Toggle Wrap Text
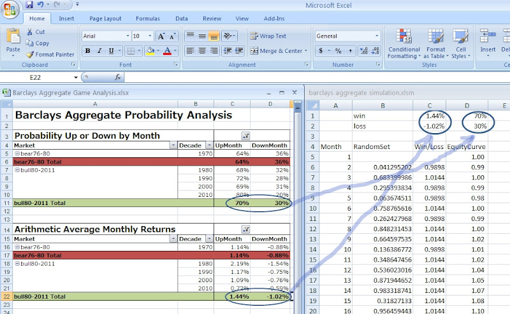This screenshot has height=314, width=510. click(268, 36)
